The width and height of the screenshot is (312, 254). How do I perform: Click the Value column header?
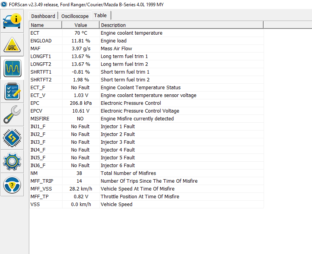coord(80,25)
